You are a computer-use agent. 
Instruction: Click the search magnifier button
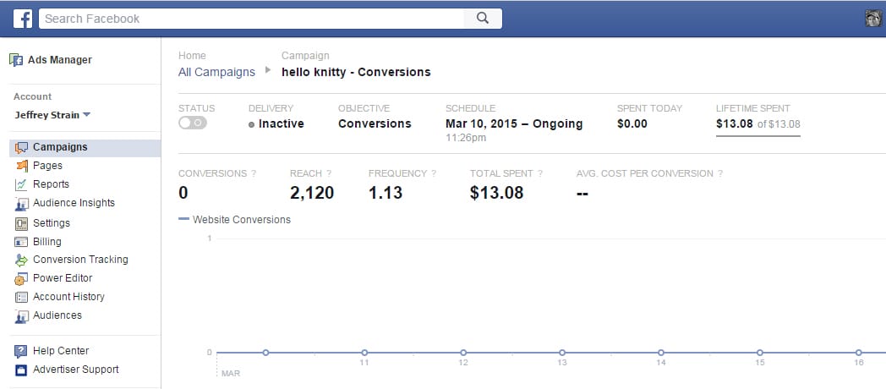(483, 19)
